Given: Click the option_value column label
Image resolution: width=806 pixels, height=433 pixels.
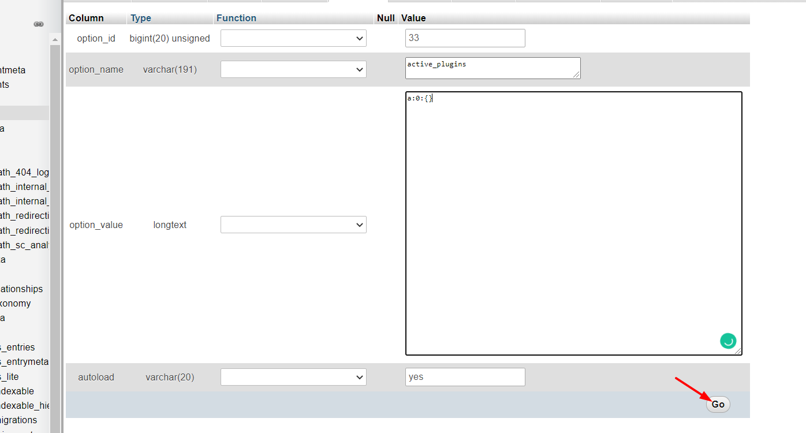Looking at the screenshot, I should [96, 225].
